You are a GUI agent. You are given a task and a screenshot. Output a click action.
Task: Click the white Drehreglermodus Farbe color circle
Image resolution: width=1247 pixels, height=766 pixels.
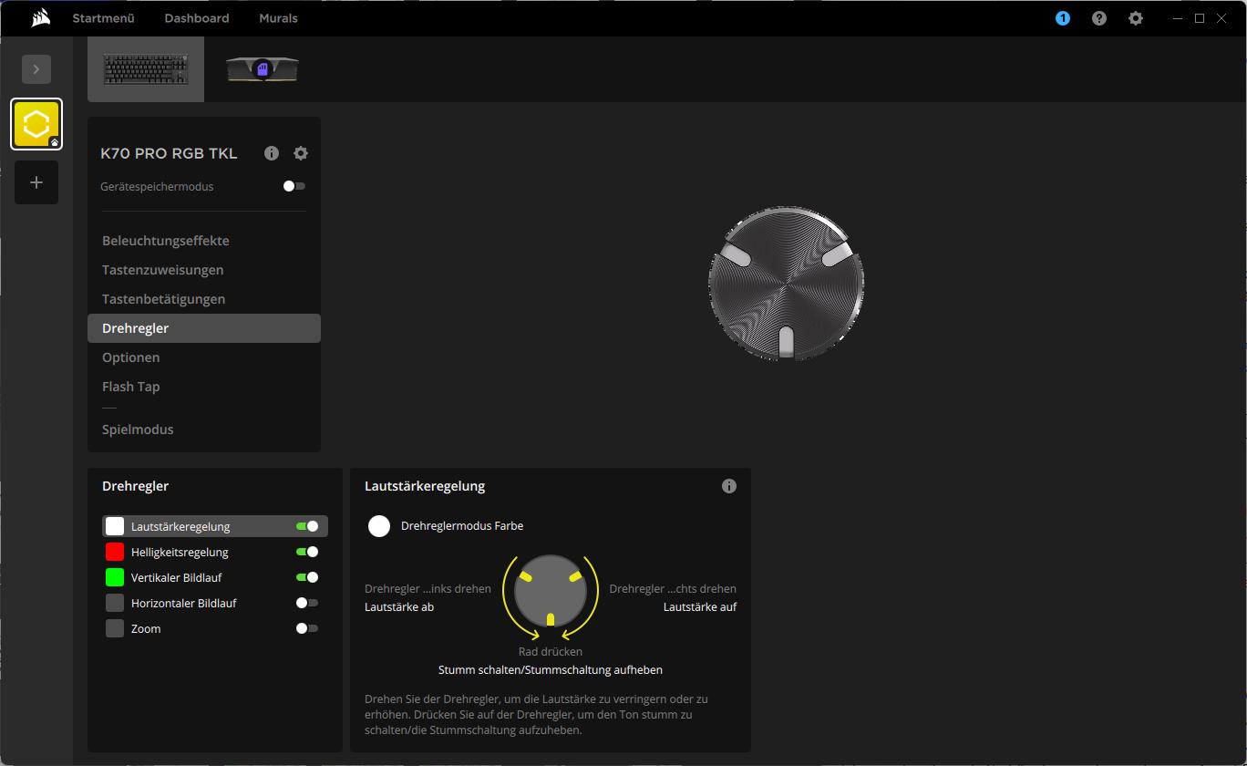379,526
